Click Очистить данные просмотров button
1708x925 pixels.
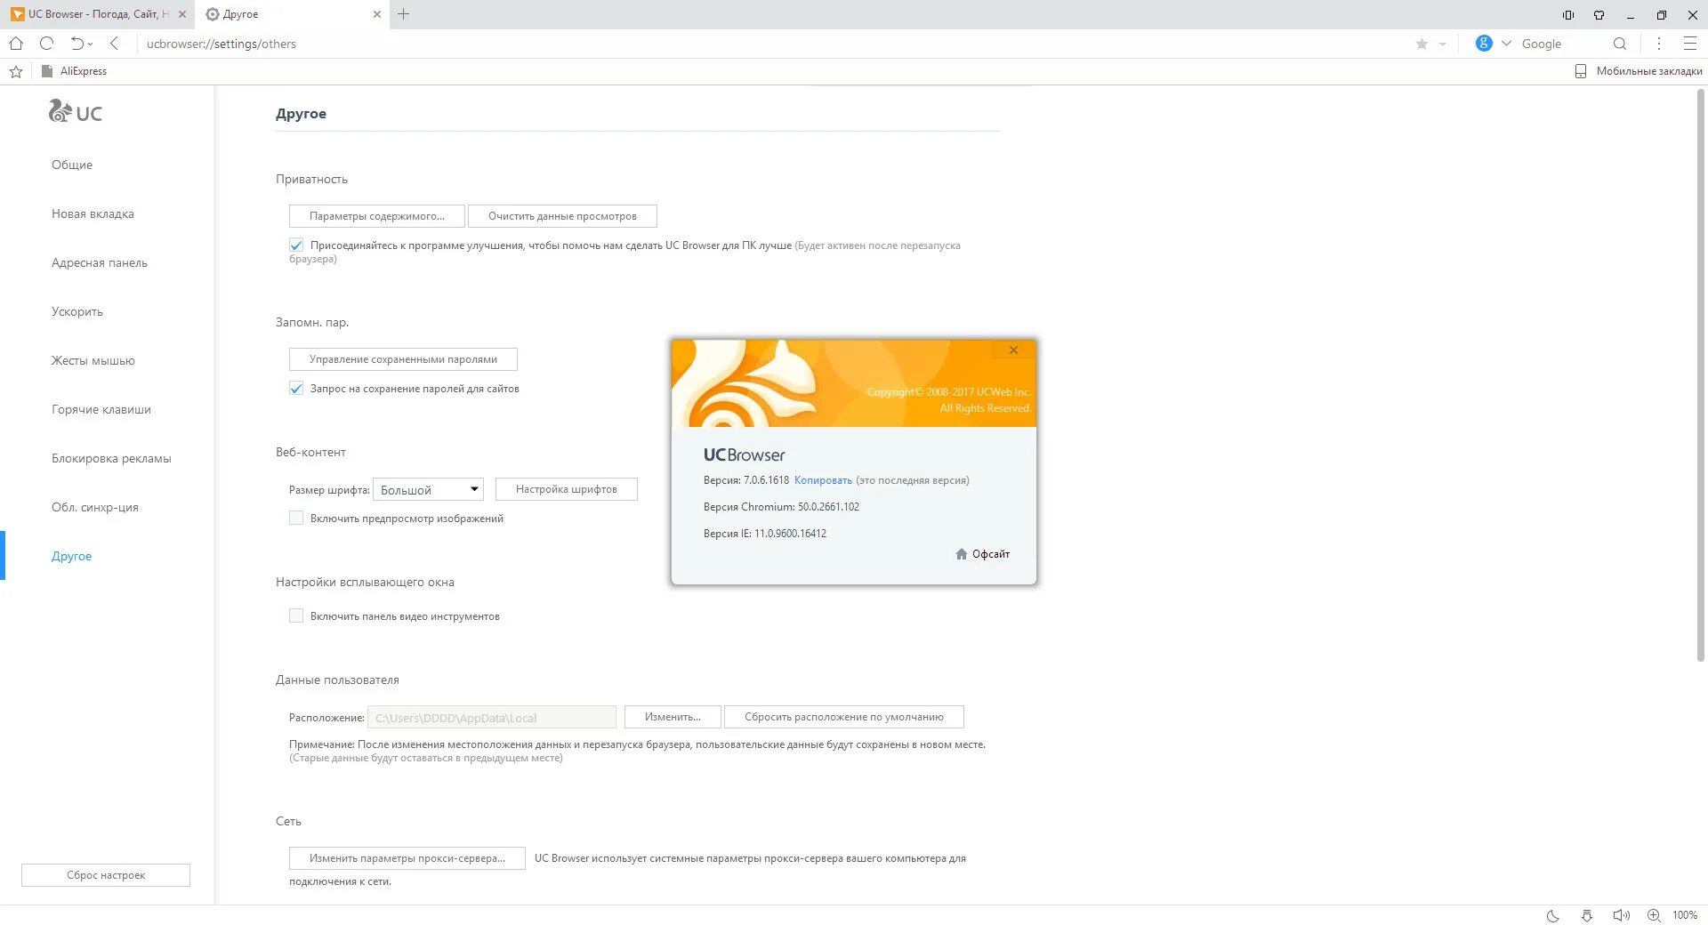click(562, 216)
